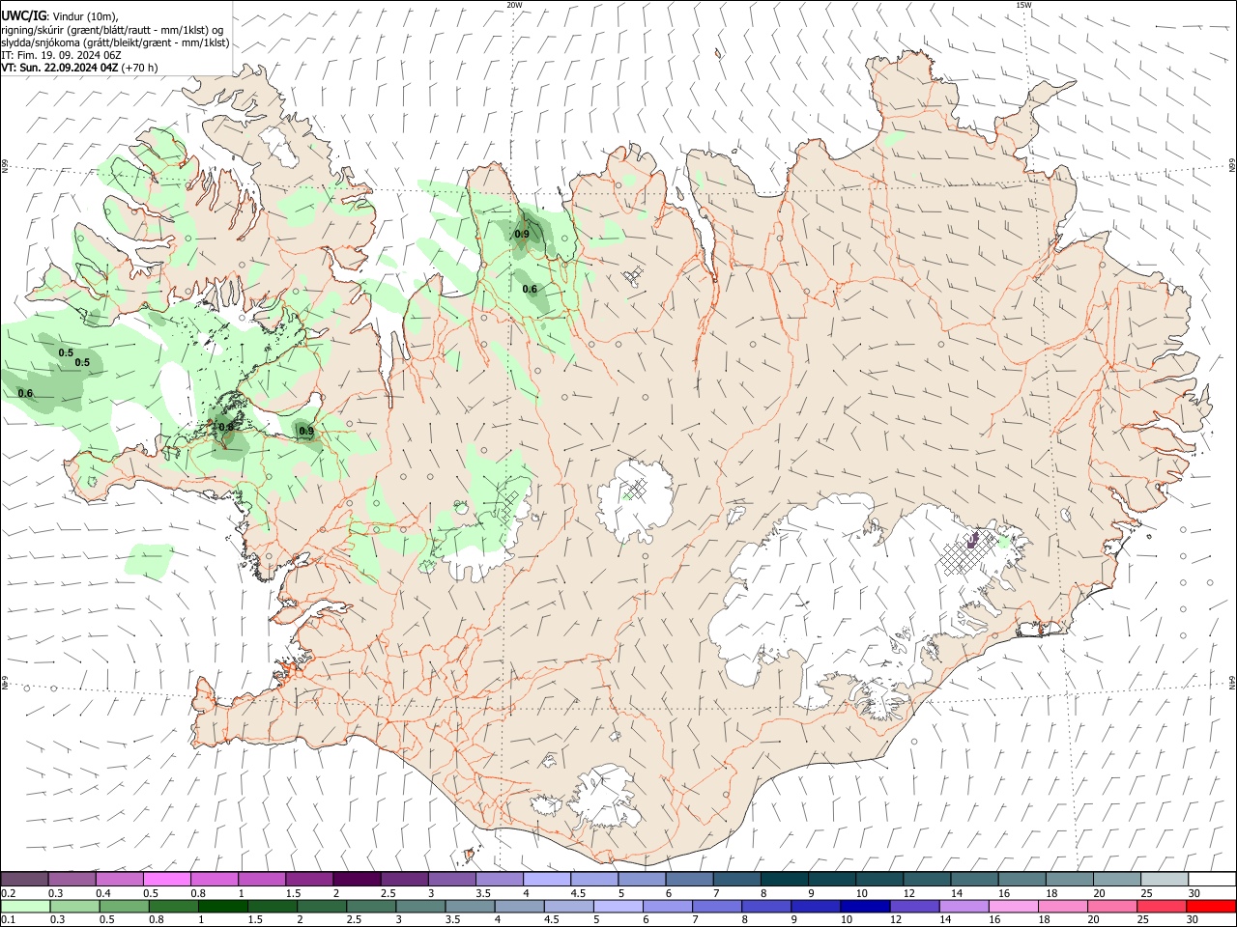Click the snow legend swatch between 0.2 and 0.3

(24, 880)
